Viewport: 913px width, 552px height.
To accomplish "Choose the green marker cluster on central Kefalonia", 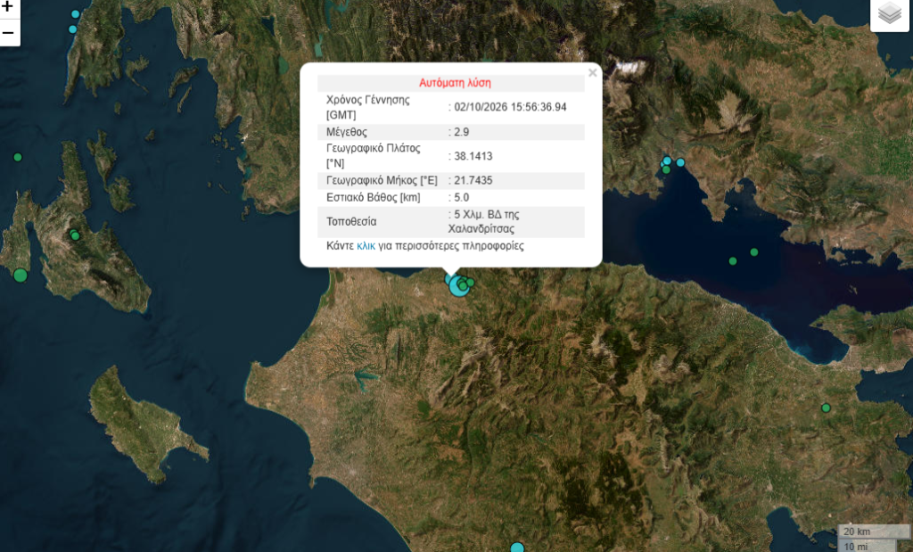I will [x=75, y=235].
